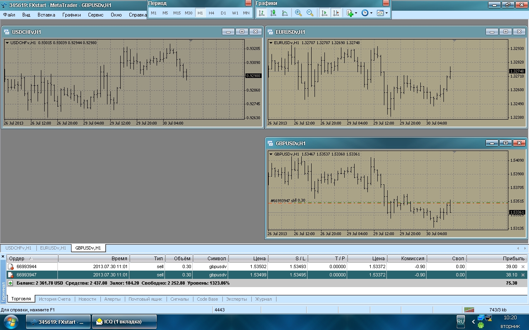Viewport: 529px width, 330px height.
Task: Click the Periods clock icon
Action: [365, 13]
